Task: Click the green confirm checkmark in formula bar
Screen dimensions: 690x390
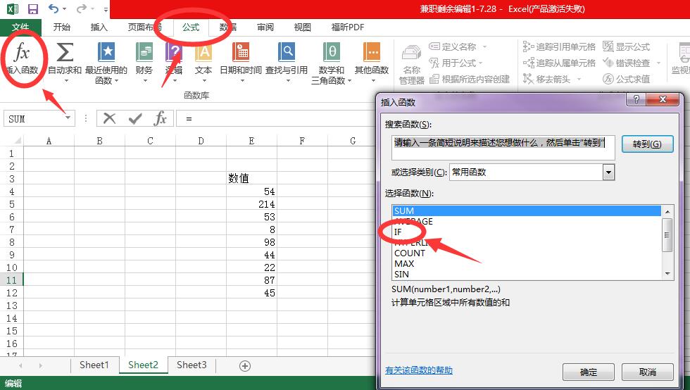Action: pyautogui.click(x=135, y=119)
